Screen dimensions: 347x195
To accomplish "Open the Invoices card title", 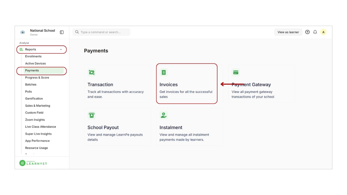I will [169, 85].
